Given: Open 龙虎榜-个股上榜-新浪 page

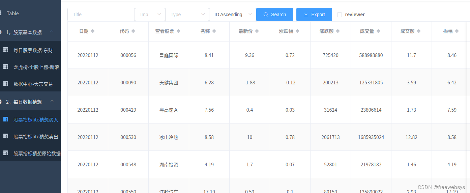Looking at the screenshot, I should click(30, 67).
